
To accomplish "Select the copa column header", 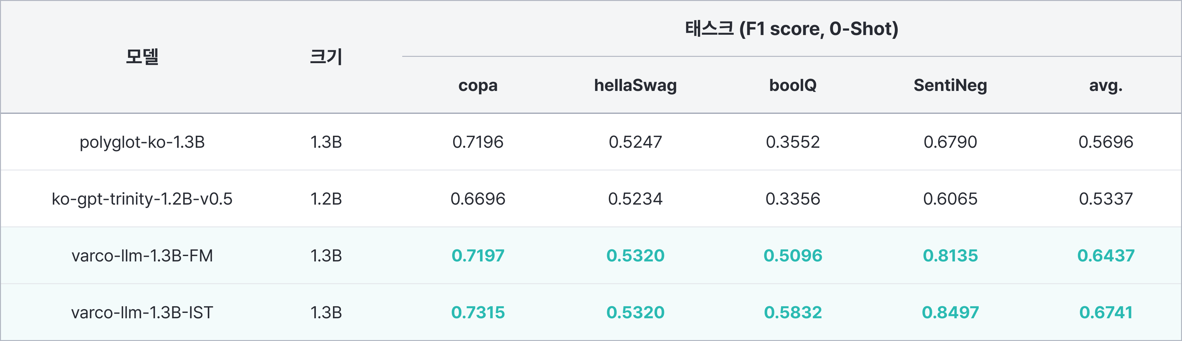I will tap(478, 85).
